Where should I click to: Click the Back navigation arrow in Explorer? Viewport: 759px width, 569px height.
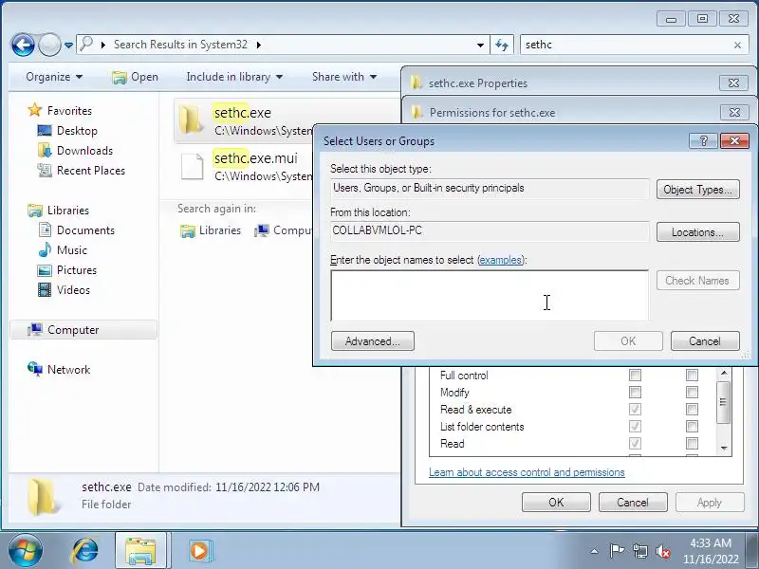click(23, 45)
